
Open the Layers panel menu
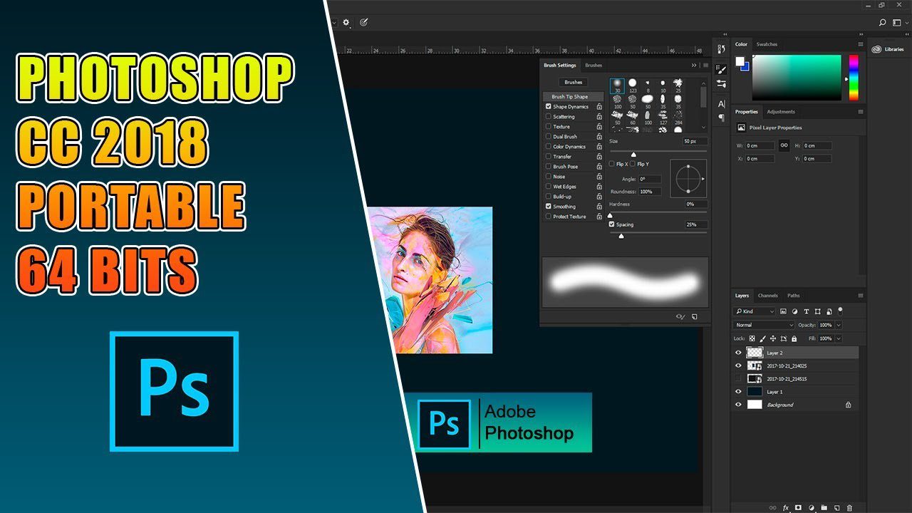click(x=861, y=295)
